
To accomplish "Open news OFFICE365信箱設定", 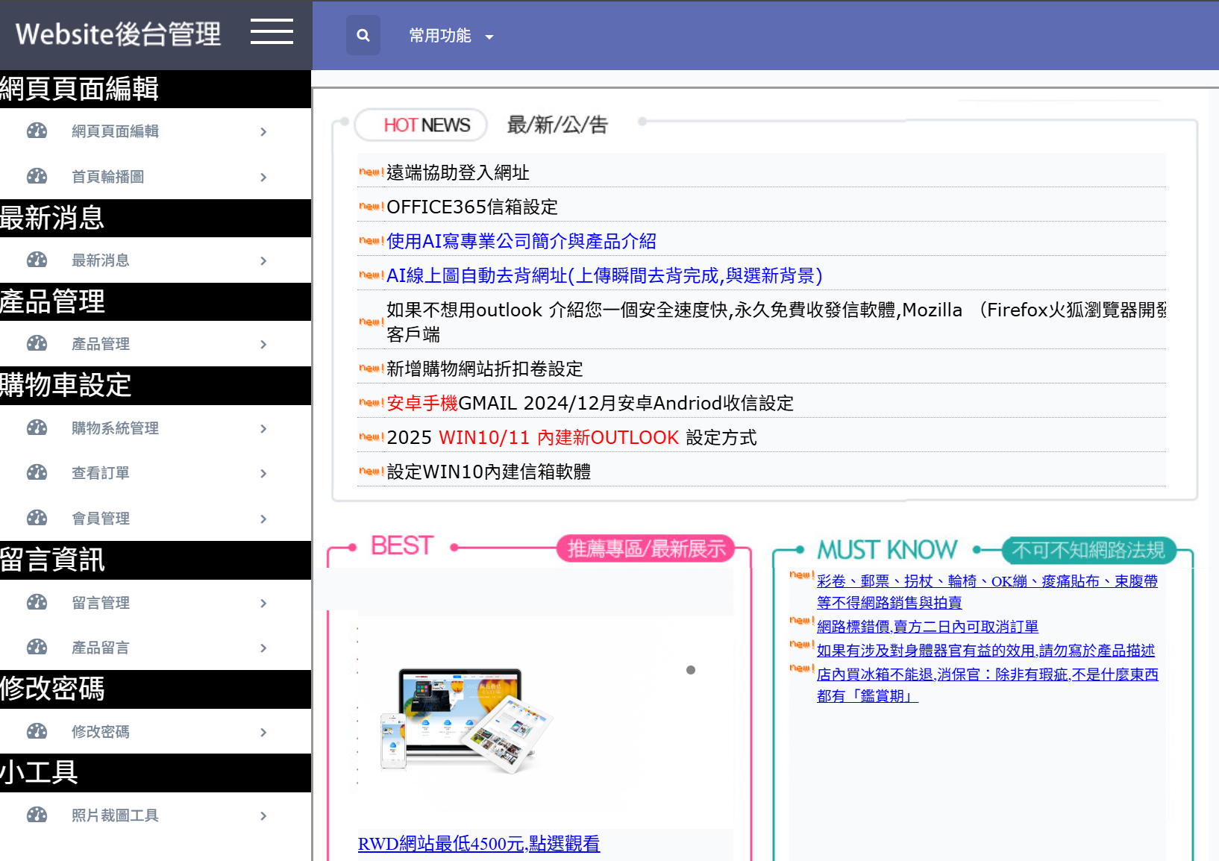I will tap(472, 207).
